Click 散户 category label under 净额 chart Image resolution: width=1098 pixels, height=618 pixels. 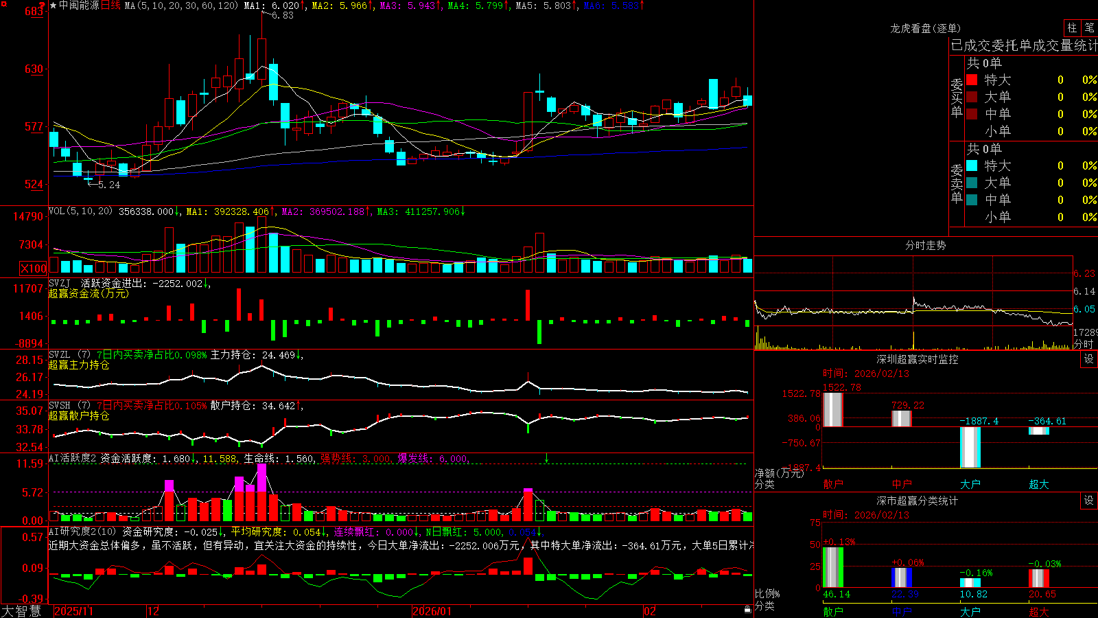tap(833, 484)
